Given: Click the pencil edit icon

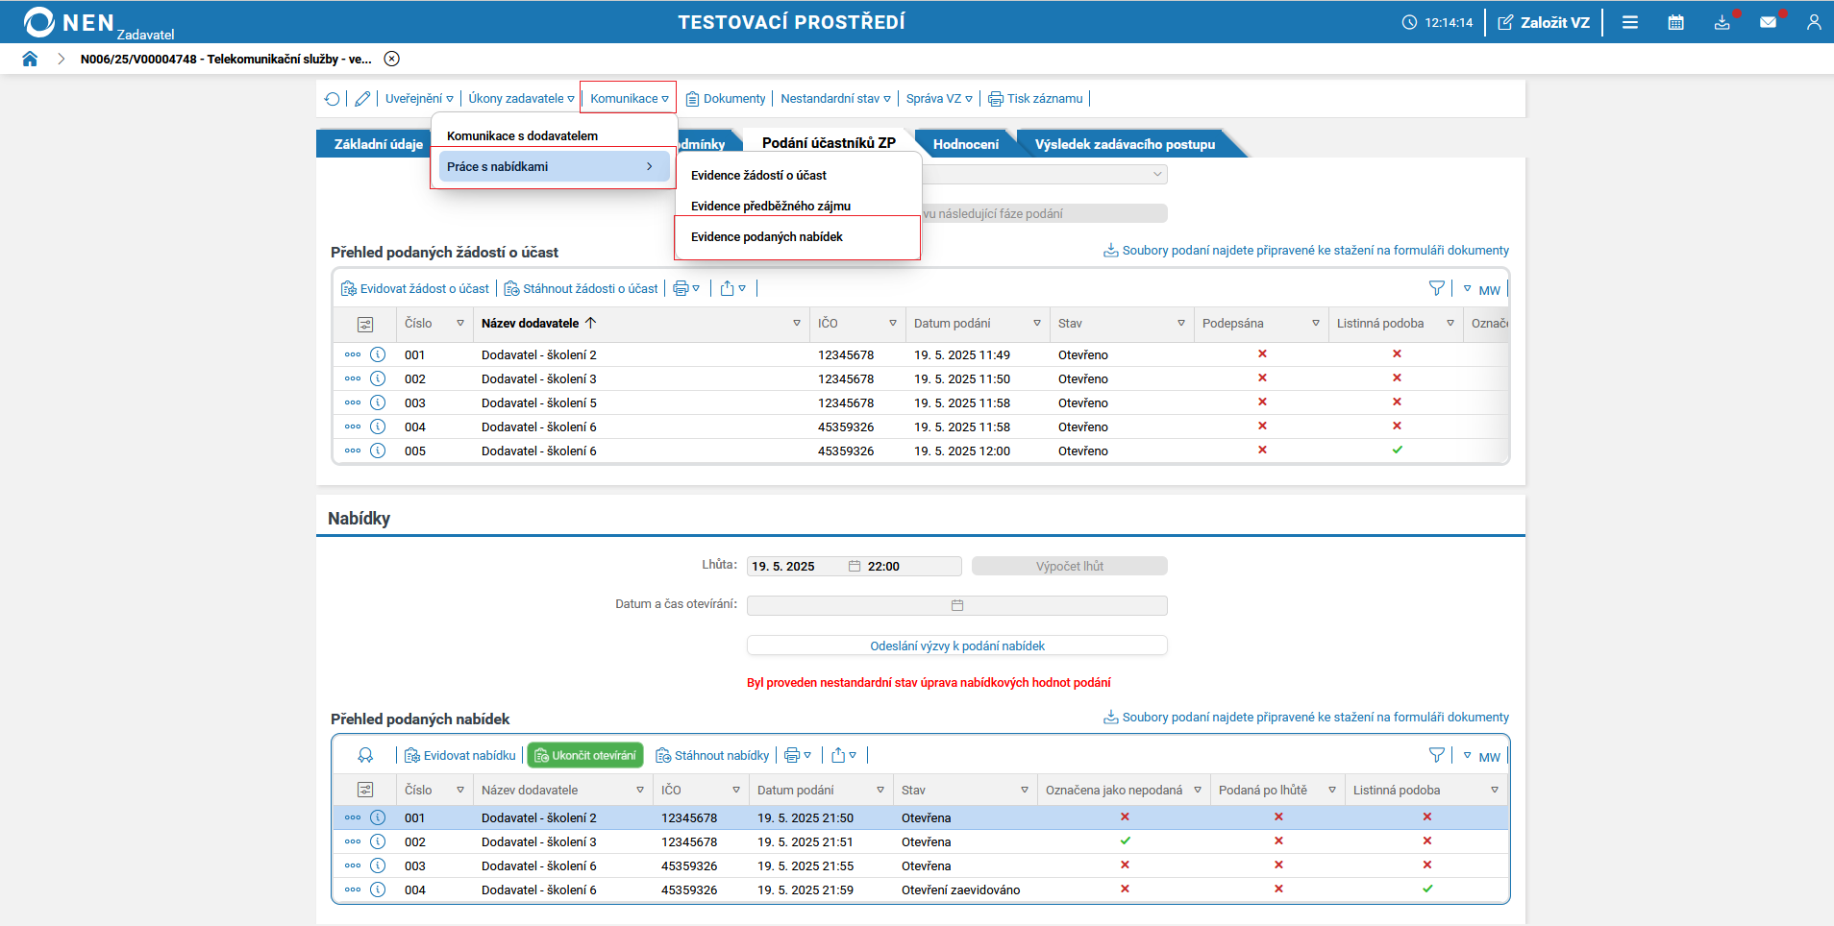Looking at the screenshot, I should point(362,99).
